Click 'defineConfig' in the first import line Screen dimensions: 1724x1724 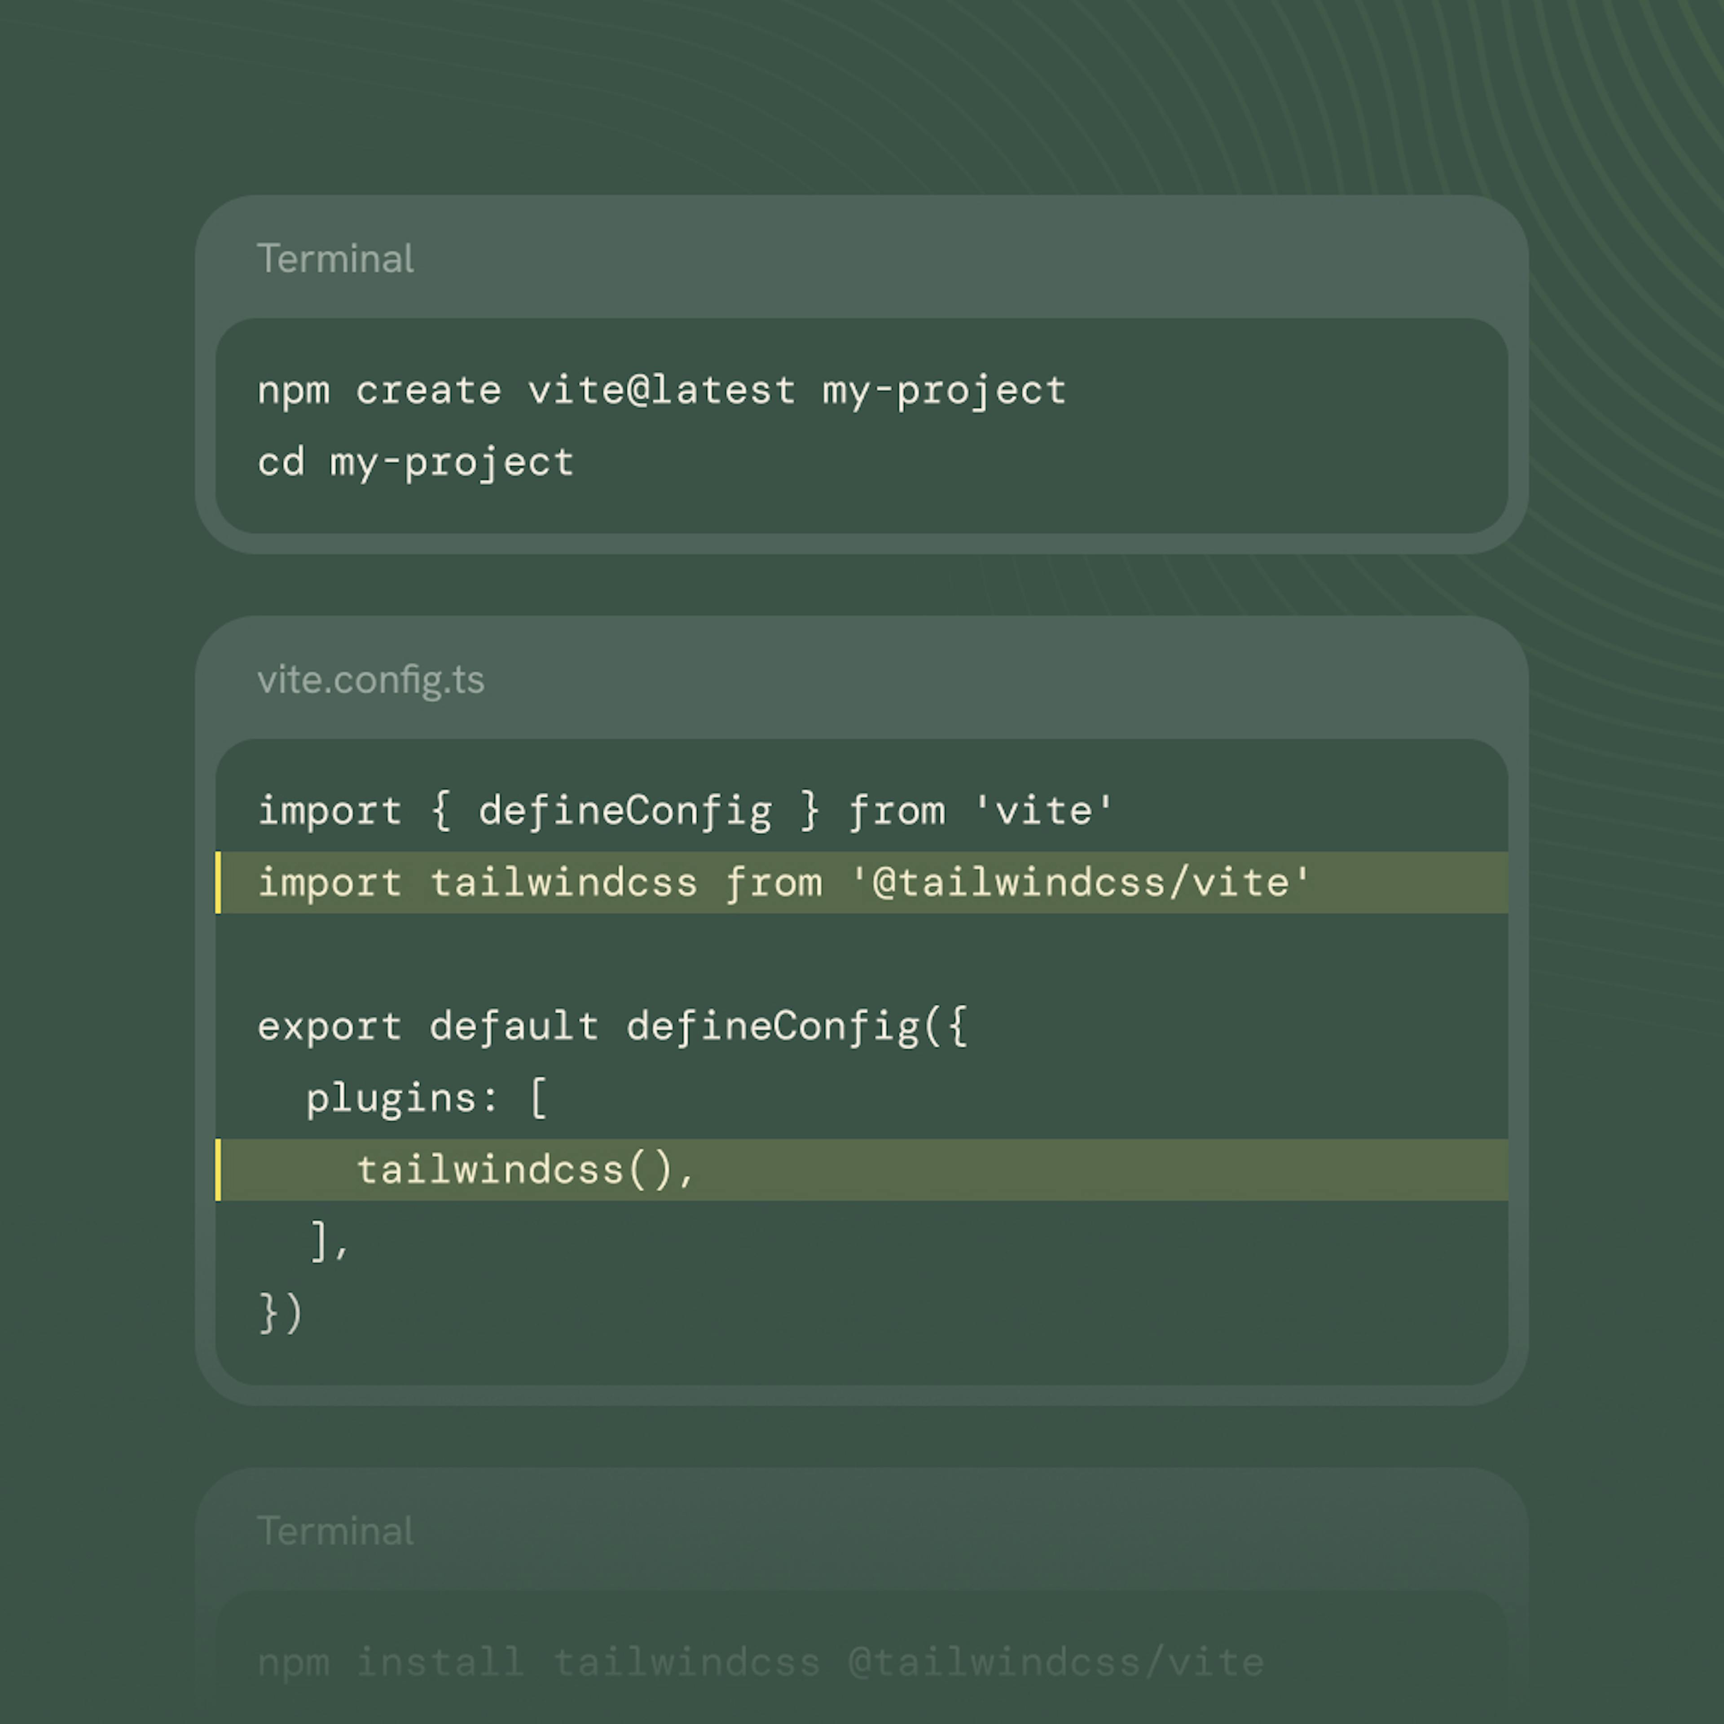pyautogui.click(x=625, y=811)
